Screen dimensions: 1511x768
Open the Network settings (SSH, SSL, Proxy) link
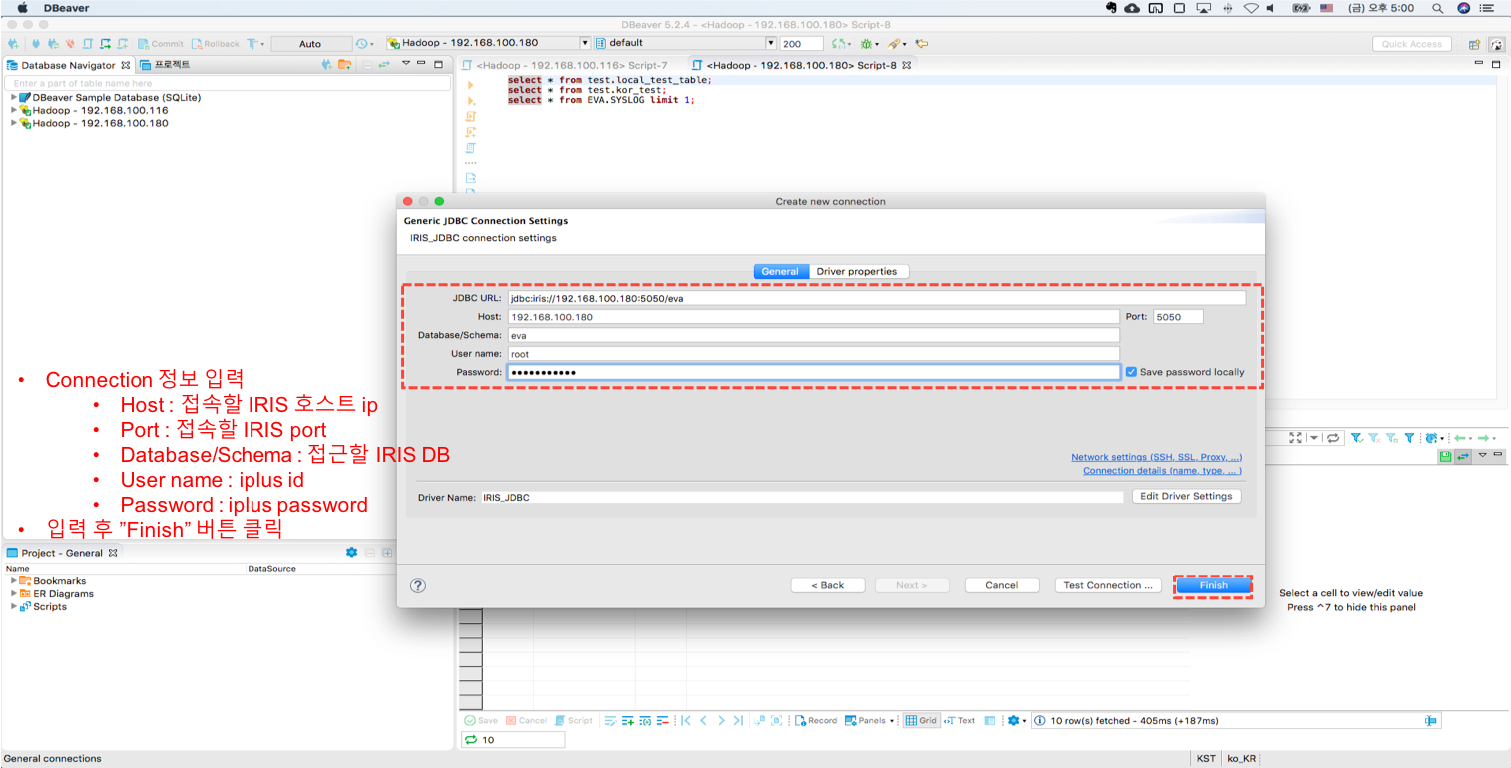pyautogui.click(x=1156, y=457)
